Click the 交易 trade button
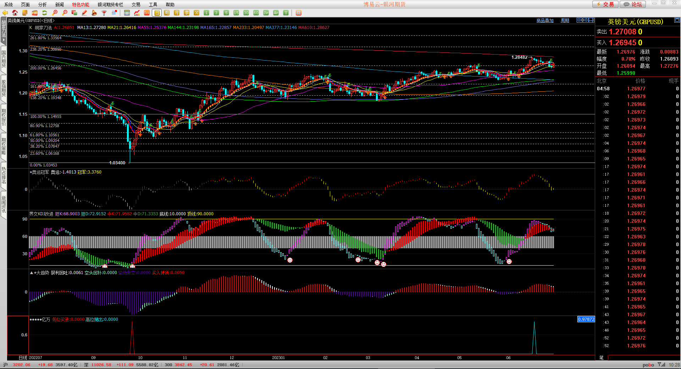 click(x=605, y=4)
